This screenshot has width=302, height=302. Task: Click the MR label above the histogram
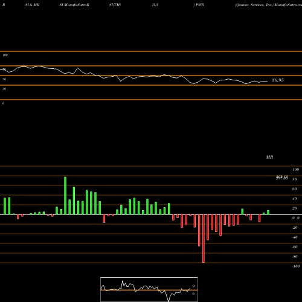click(269, 157)
